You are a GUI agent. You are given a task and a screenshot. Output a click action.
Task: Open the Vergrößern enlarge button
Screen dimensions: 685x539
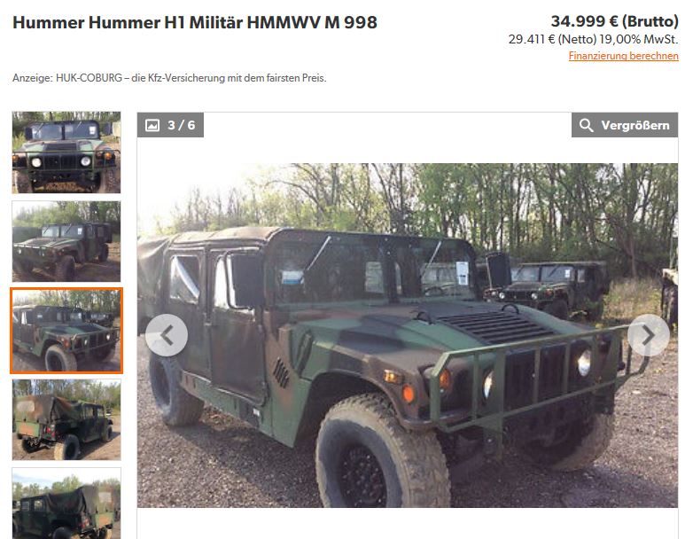tap(625, 125)
